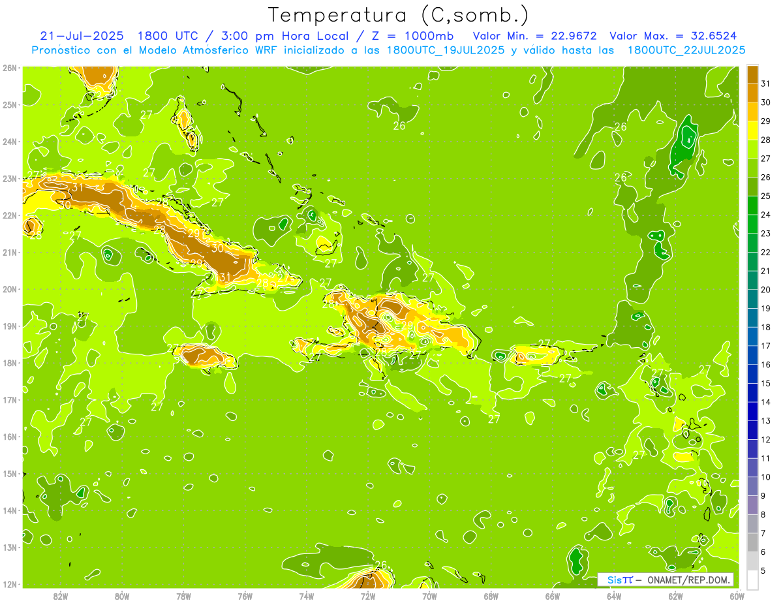Pick legend swatch between 30 and 31
This screenshot has width=783, height=605.
click(752, 93)
